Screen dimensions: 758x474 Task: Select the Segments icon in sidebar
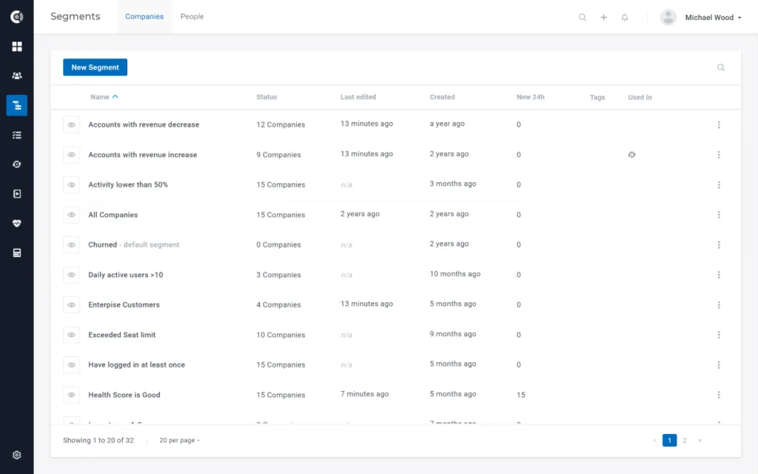pos(17,105)
